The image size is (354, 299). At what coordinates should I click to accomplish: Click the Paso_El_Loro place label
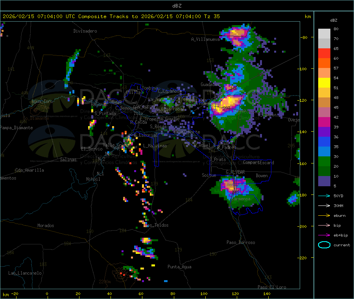coord(272,287)
